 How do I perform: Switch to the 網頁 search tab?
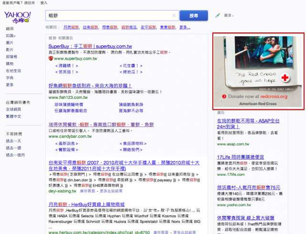tap(10, 29)
